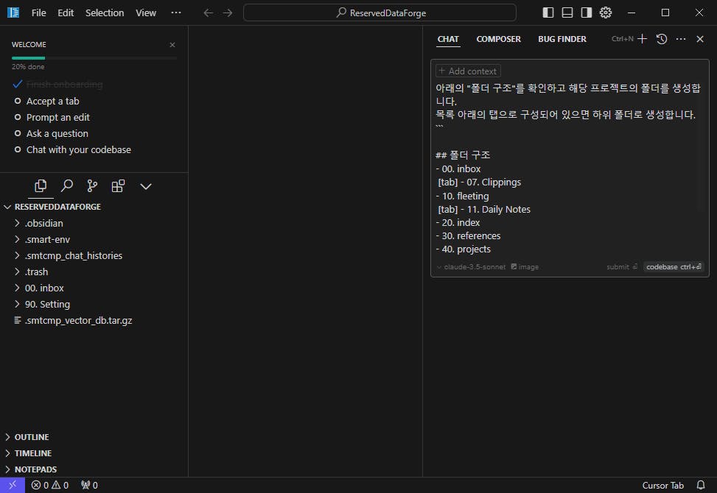The height and width of the screenshot is (493, 717).
Task: Expand the NOTEPADS section
Action: [94, 469]
